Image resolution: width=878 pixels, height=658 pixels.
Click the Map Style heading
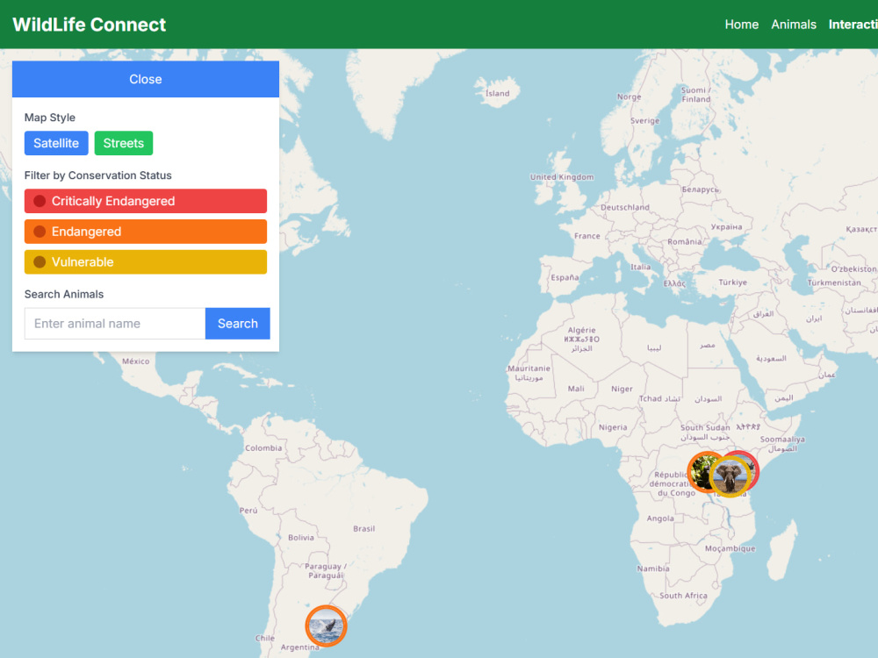coord(50,118)
